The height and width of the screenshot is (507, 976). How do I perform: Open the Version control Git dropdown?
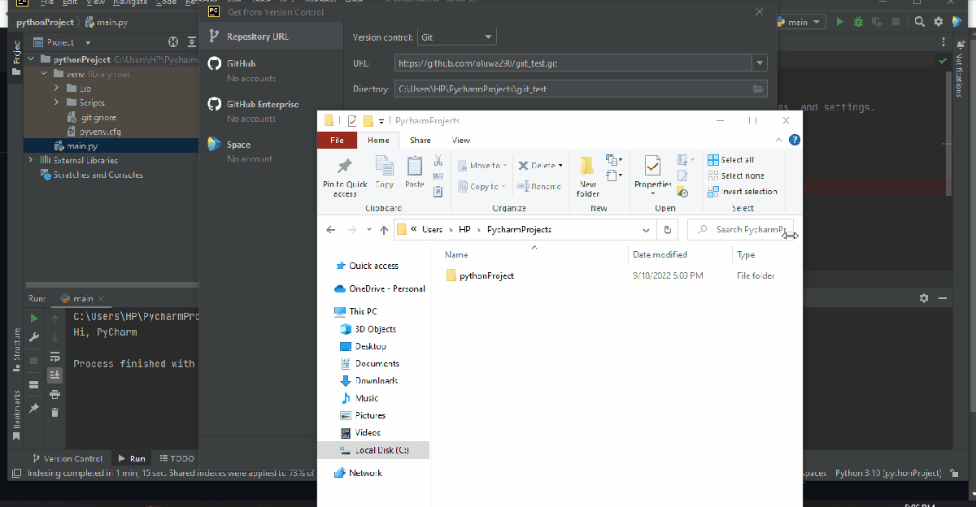point(456,37)
